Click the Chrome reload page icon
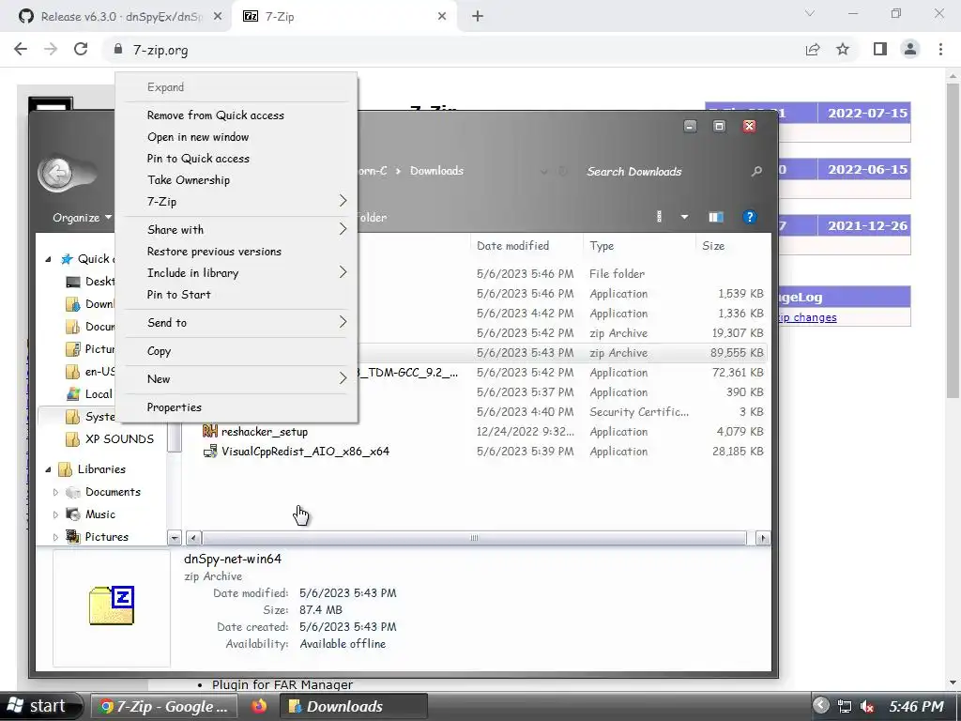Image resolution: width=961 pixels, height=721 pixels. coord(81,50)
